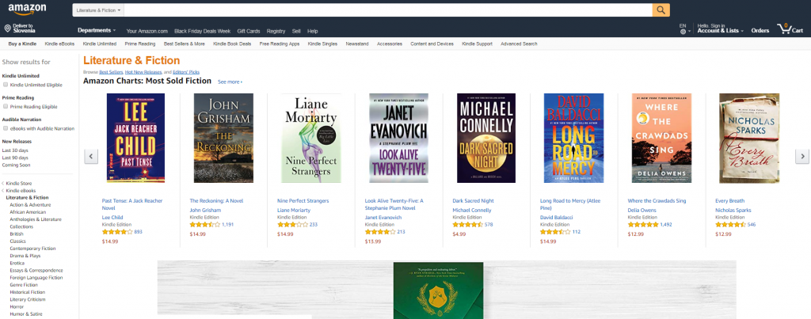Click John Grisham author link
The image size is (811, 319).
[205, 211]
